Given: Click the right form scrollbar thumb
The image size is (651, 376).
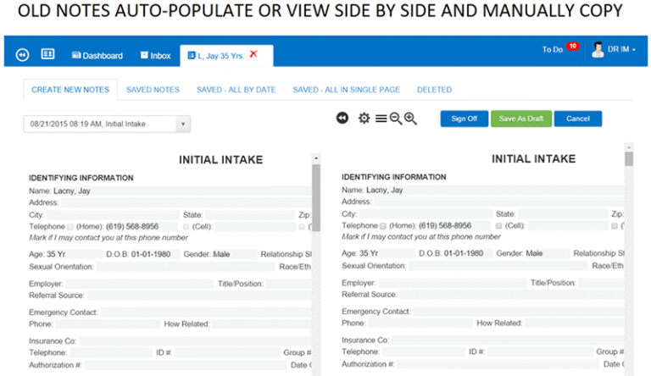Looking at the screenshot, I should (x=629, y=159).
